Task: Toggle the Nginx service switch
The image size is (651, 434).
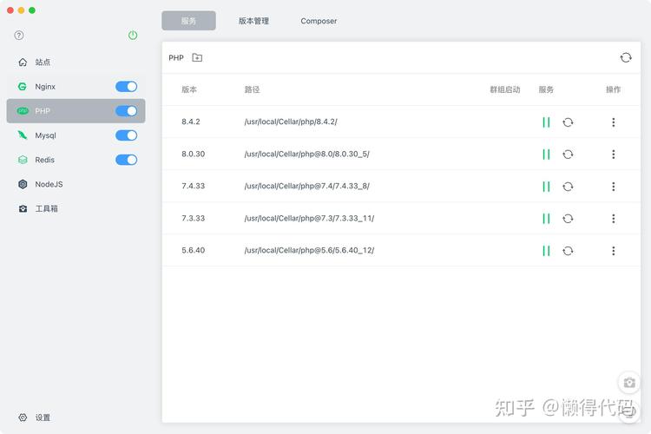Action: [x=126, y=87]
